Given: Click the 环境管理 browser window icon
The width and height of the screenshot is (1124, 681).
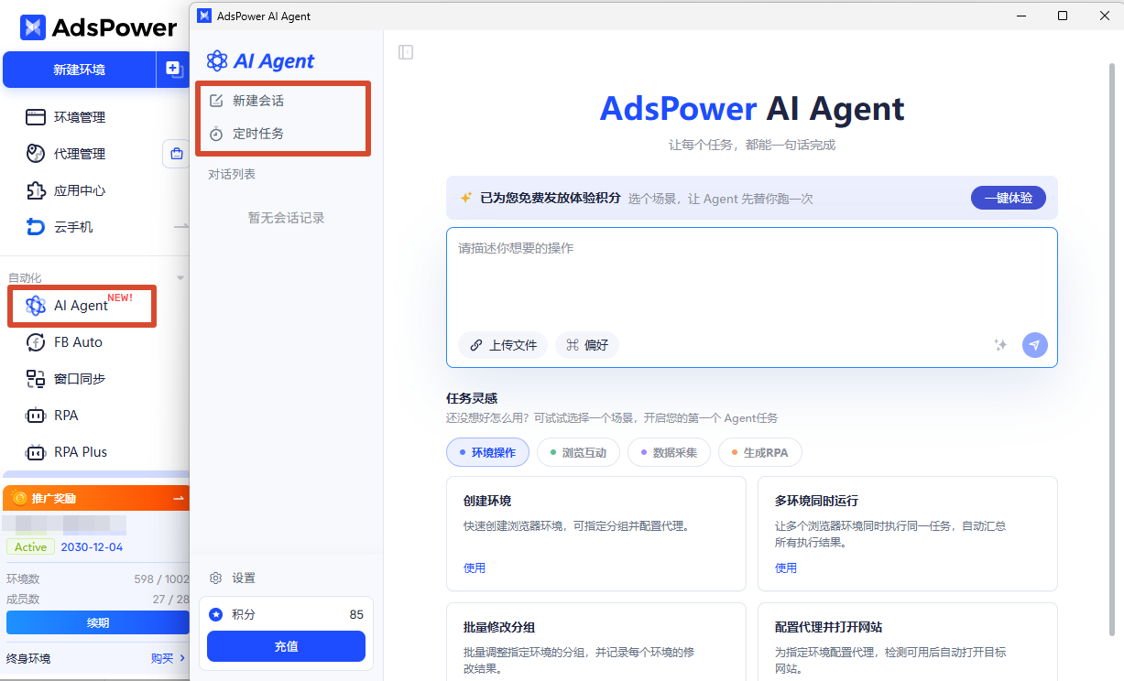Looking at the screenshot, I should click(x=36, y=117).
